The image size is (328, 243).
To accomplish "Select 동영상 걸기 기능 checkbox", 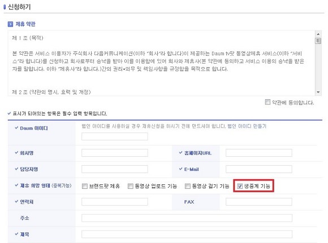I will (x=188, y=186).
